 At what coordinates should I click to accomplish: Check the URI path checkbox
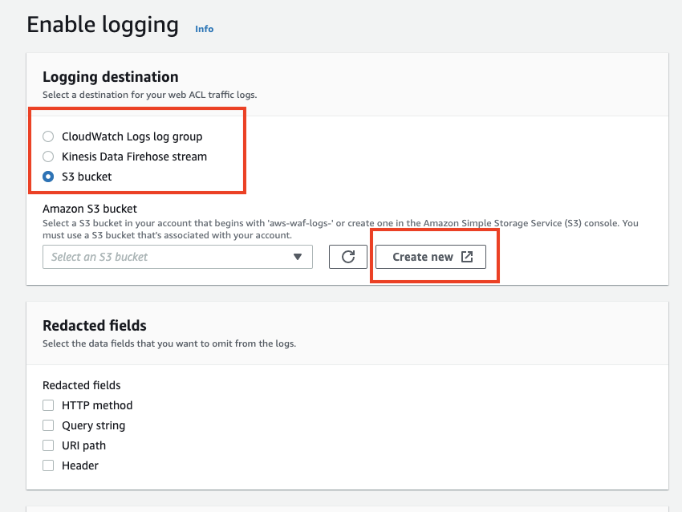tap(48, 445)
